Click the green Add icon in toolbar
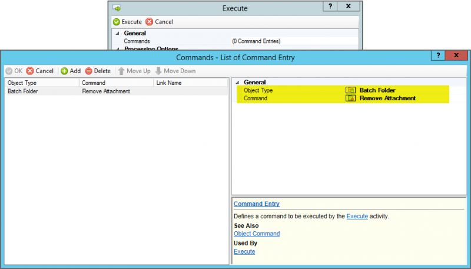 64,71
